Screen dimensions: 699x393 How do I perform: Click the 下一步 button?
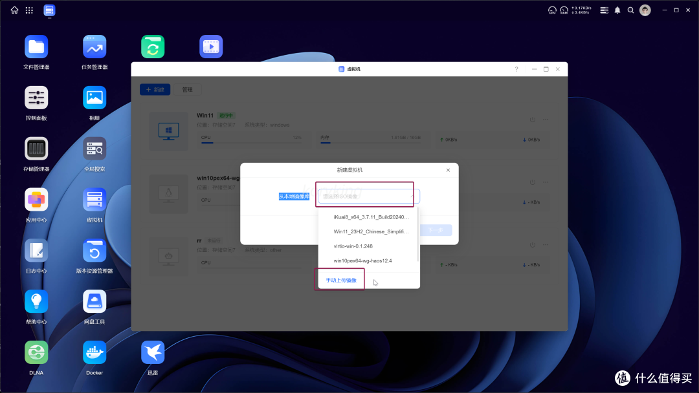tap(436, 230)
